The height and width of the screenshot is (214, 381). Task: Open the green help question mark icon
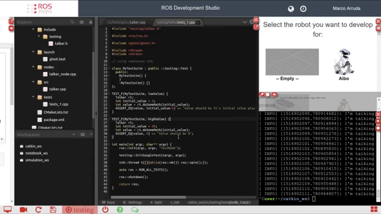120,210
